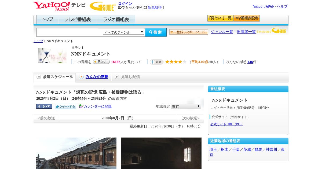This screenshot has width=322, height=169.
Task: Click the 番組概要 panel header
Action: pyautogui.click(x=248, y=89)
